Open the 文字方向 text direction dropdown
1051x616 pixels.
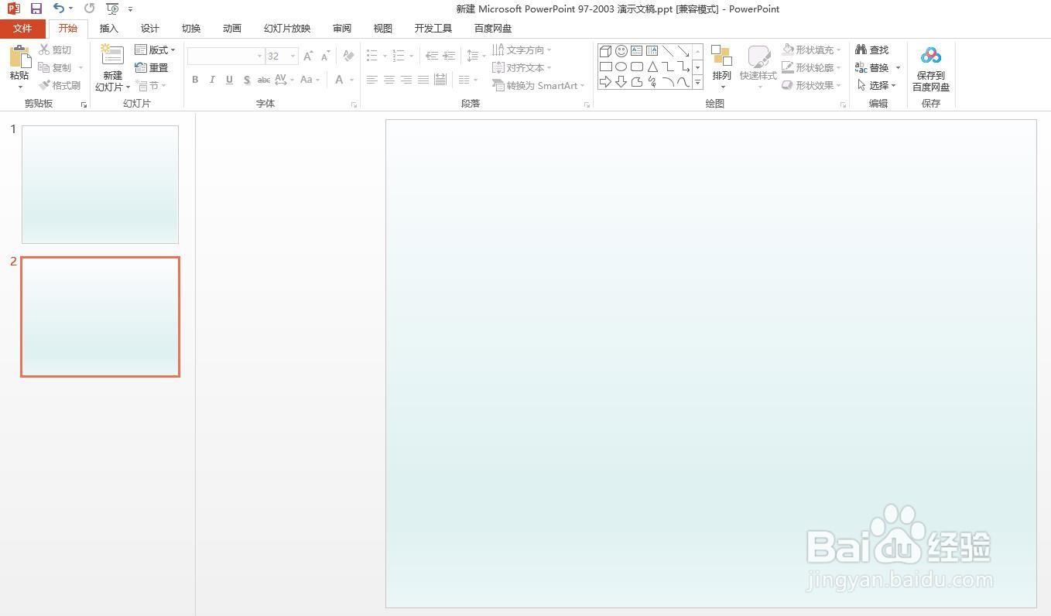pos(522,50)
